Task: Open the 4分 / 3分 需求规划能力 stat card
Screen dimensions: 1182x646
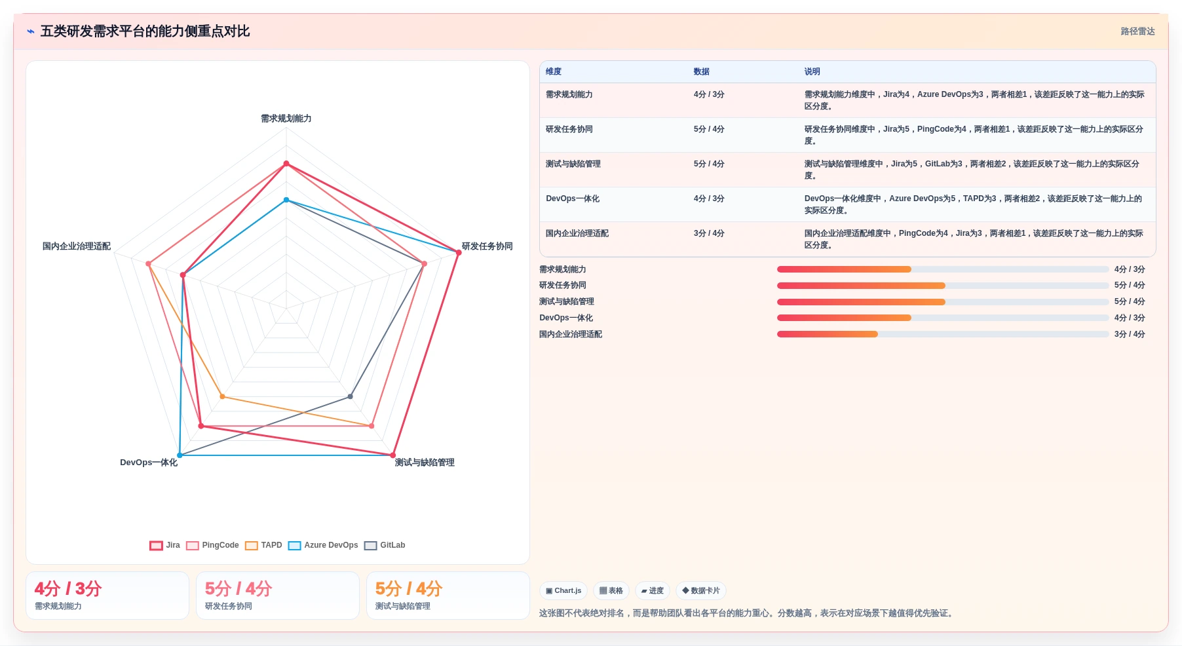Action: click(x=107, y=596)
